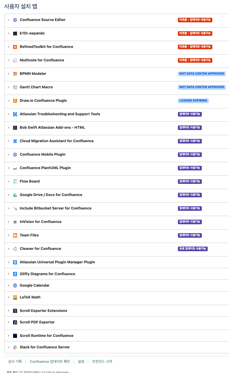The width and height of the screenshot is (229, 373).
Task: Click the k15t-expando app icon
Action: point(15,33)
